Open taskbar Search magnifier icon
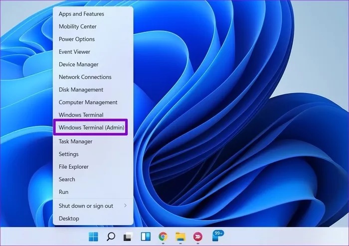 (111, 237)
